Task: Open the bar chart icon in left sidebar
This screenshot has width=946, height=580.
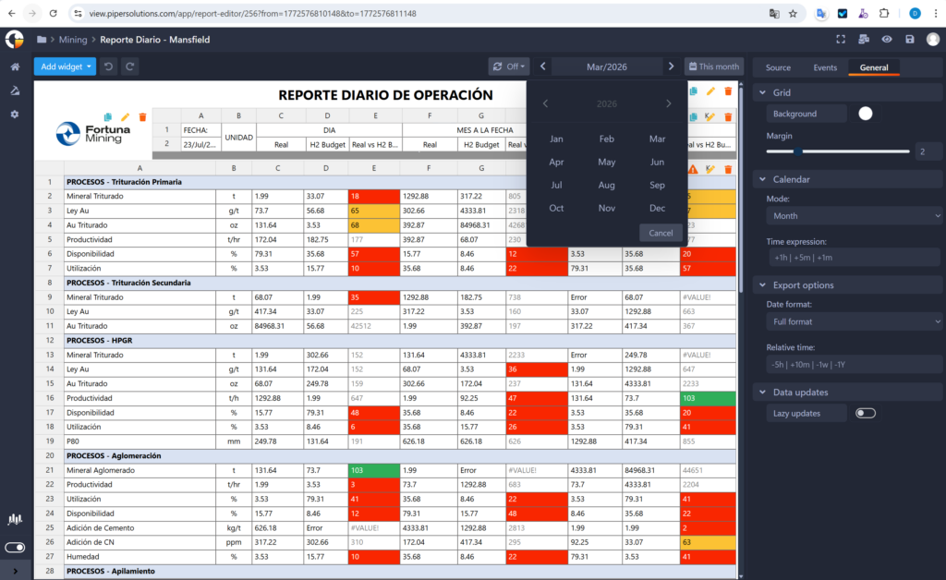Action: pyautogui.click(x=15, y=519)
